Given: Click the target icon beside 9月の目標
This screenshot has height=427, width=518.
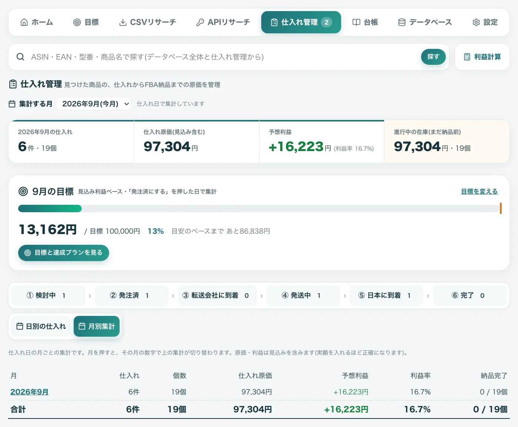Looking at the screenshot, I should pos(23,191).
